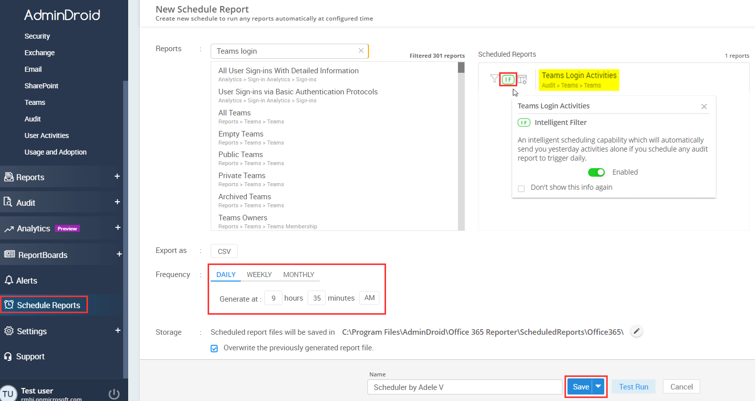Screen dimensions: 755x401
Task: Click the power icon next to Test user
Action: click(113, 393)
